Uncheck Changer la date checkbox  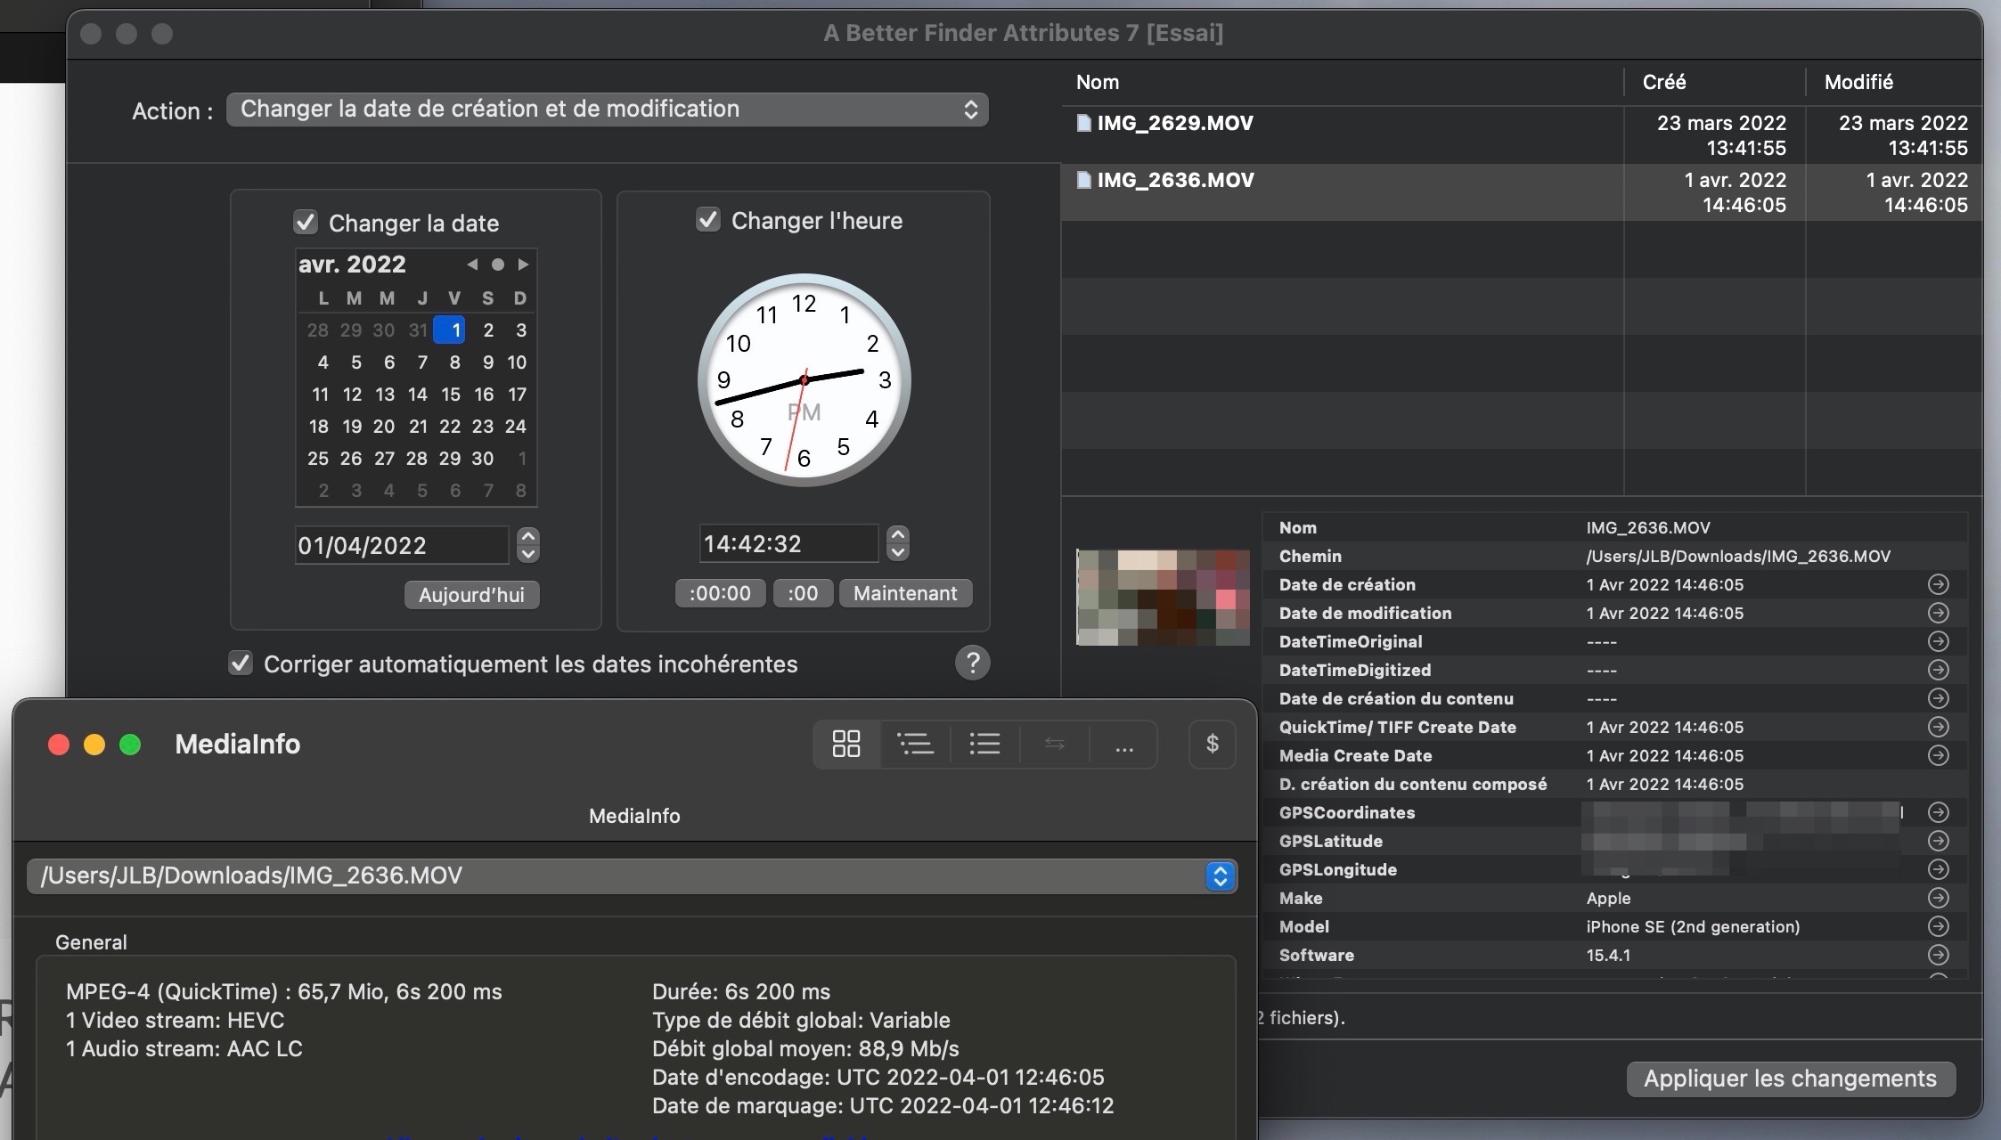pos(306,222)
